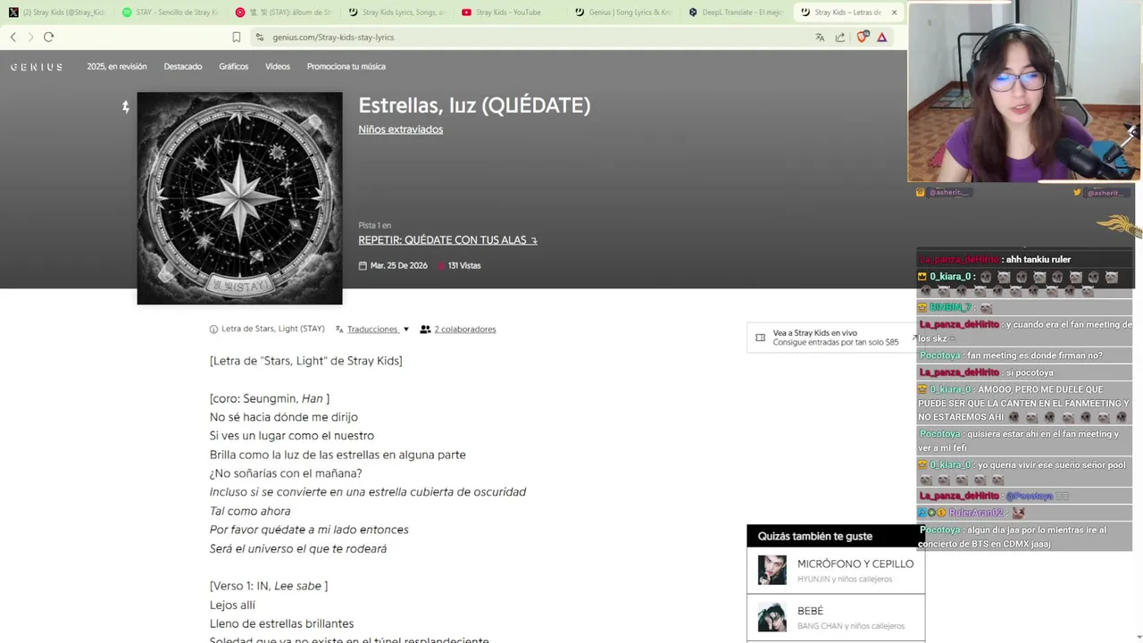This screenshot has width=1143, height=643.
Task: Click lyric 'Si ves un lugar como el nuestro'
Action: [x=292, y=436]
